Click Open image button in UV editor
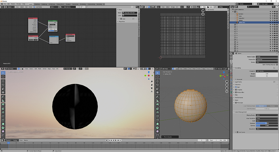Viewport: 279px width, 152px height. [210, 7]
